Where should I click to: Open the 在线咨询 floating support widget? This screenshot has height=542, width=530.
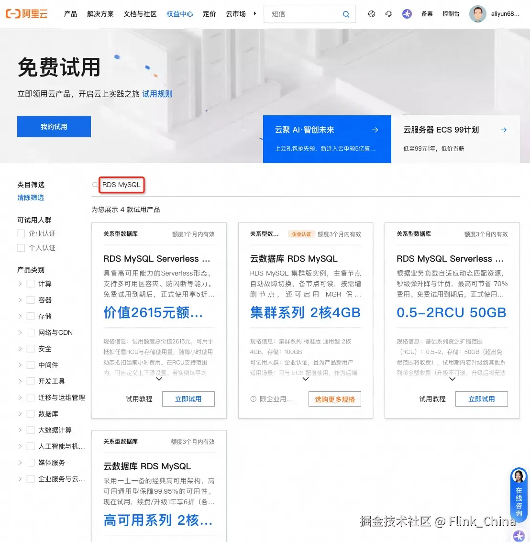519,495
